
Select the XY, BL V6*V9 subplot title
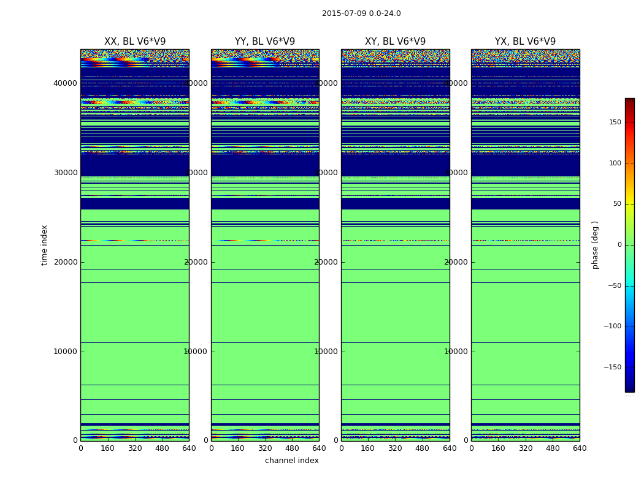tap(395, 42)
